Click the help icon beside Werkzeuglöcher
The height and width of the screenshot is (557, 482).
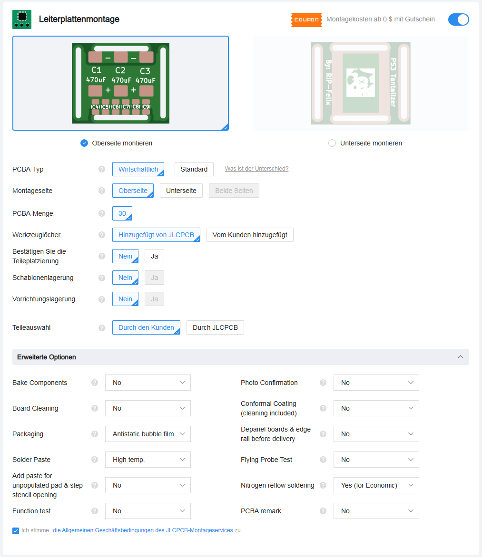coord(101,235)
